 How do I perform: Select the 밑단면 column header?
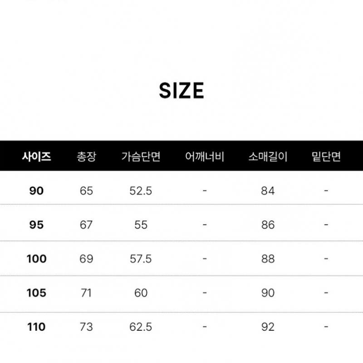point(326,157)
